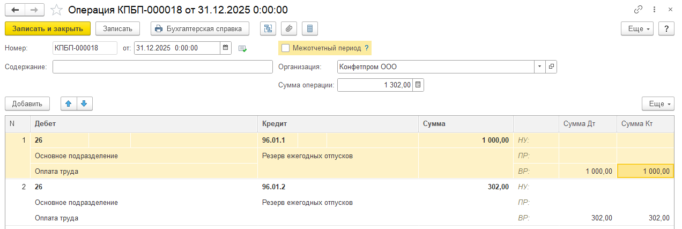Click the Содержание text field

click(162, 67)
